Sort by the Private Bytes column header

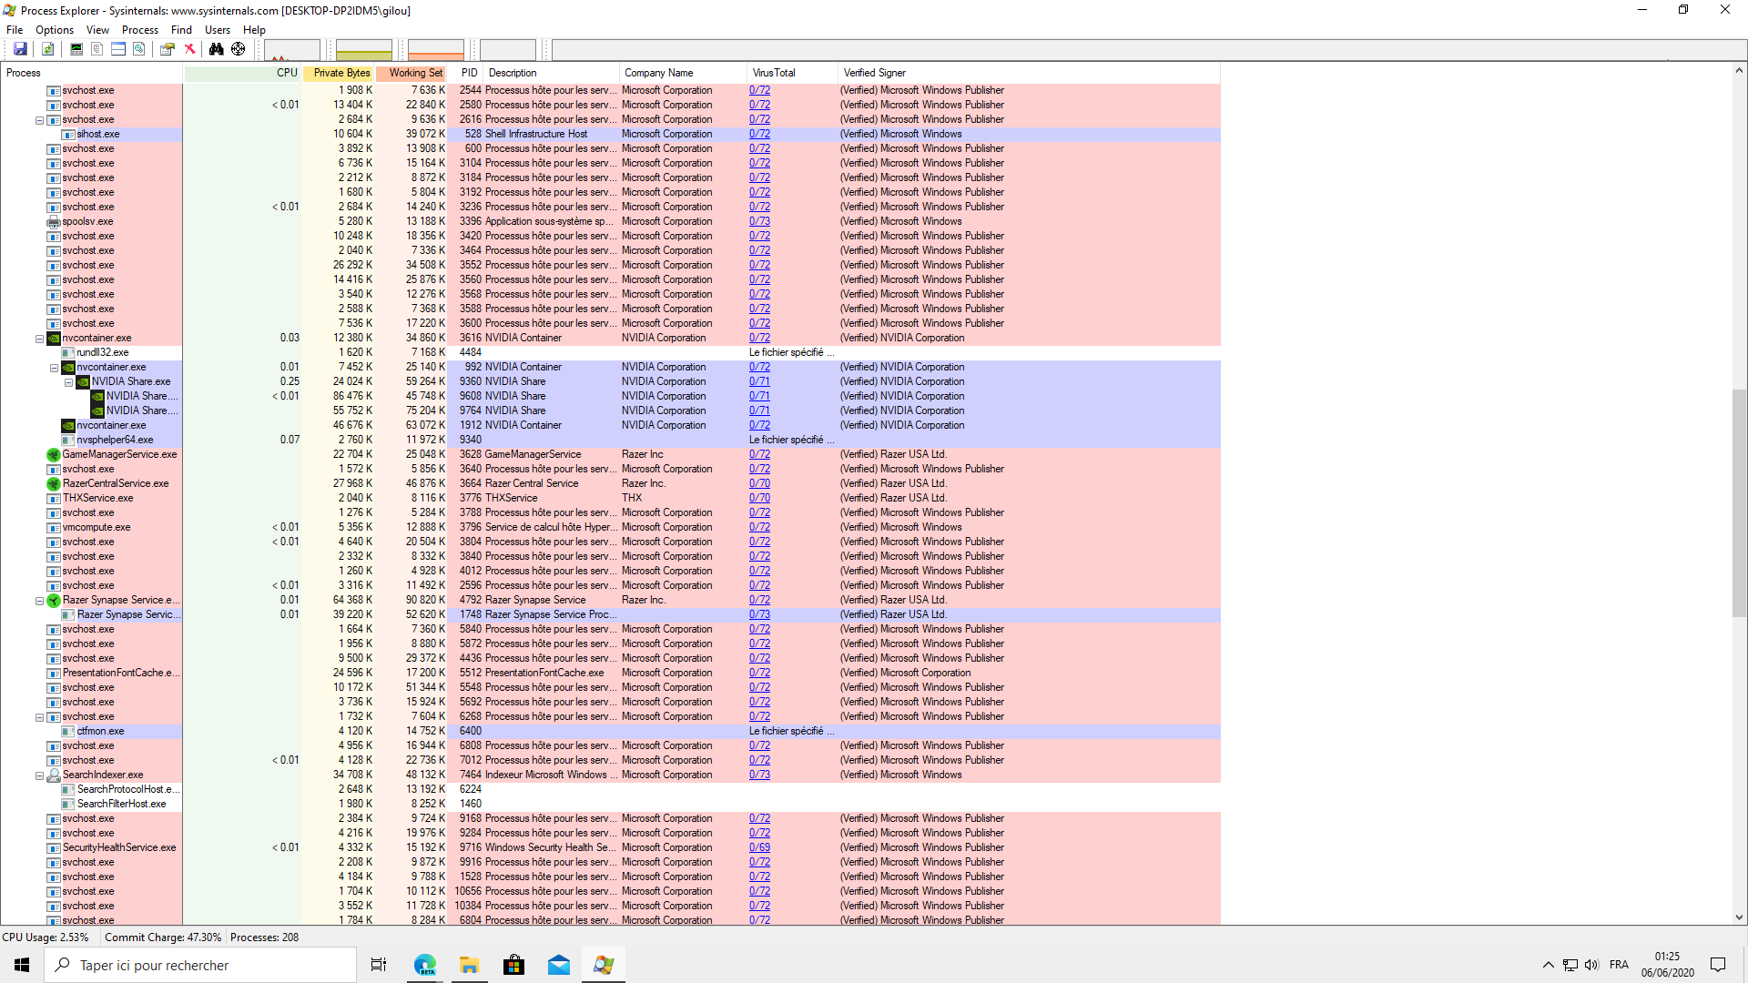[341, 73]
